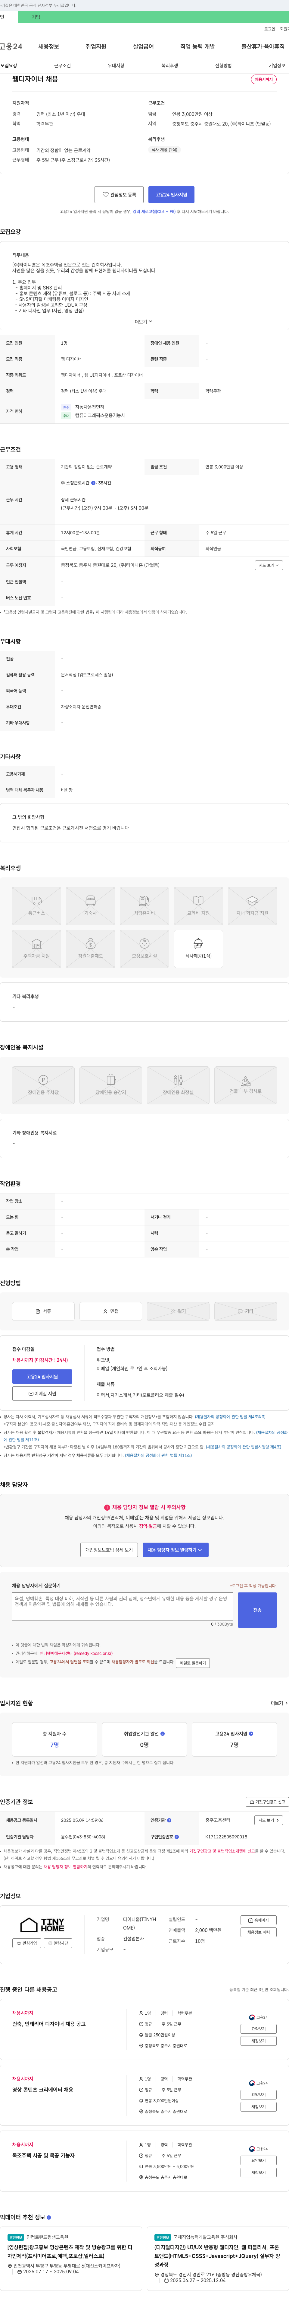The width and height of the screenshot is (289, 2318).
Task: Click 고용24 입사지원 button under 접수 마감일
Action: pyautogui.click(x=42, y=1377)
